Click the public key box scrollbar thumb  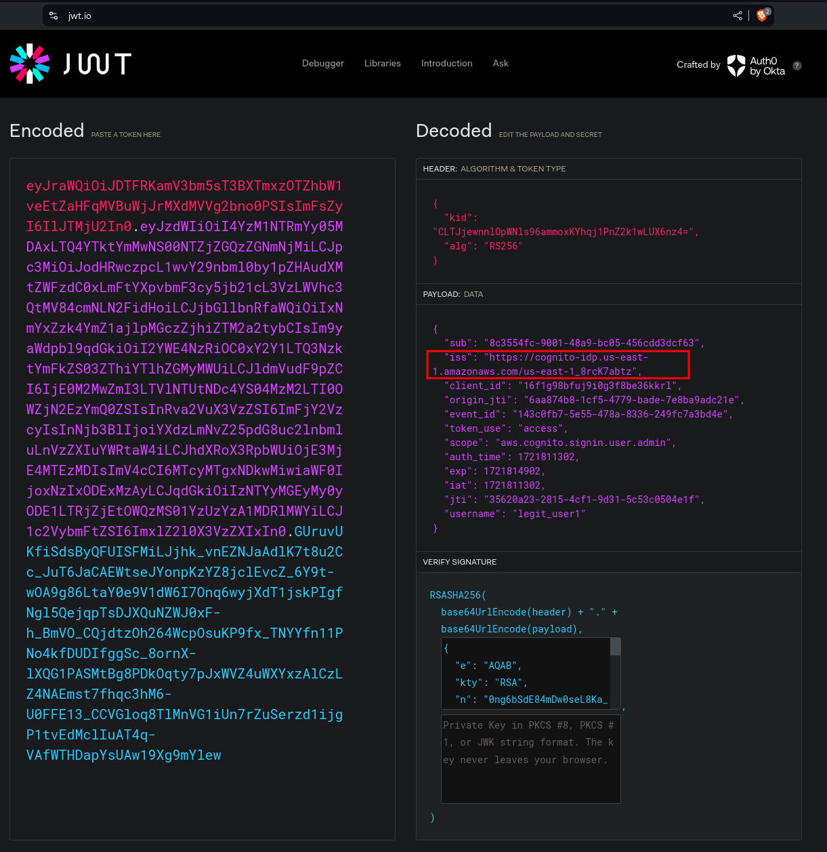click(616, 647)
